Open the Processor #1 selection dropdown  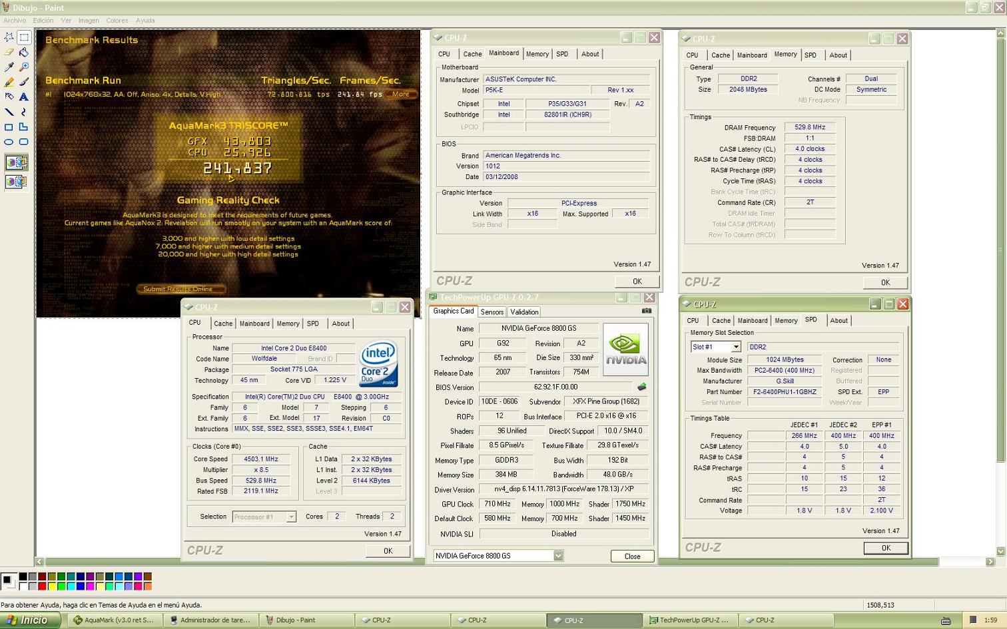pos(291,517)
